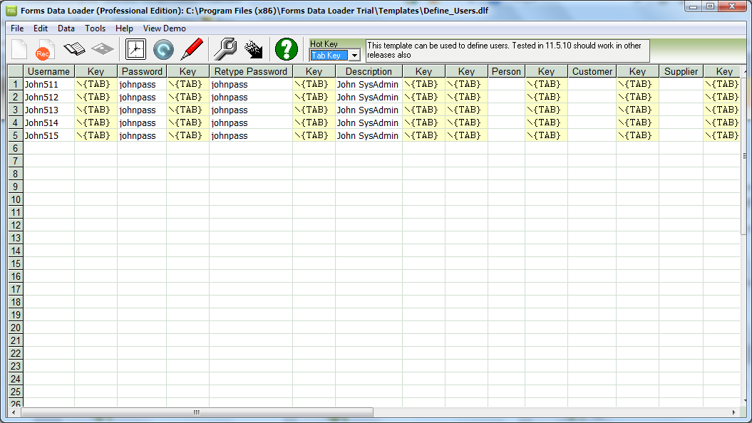The width and height of the screenshot is (752, 423).
Task: Open the Help menu
Action: [124, 28]
